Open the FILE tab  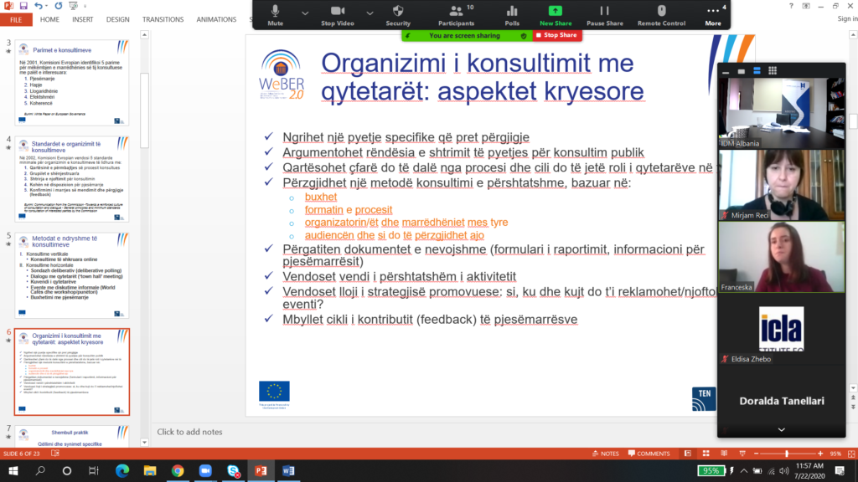point(16,20)
